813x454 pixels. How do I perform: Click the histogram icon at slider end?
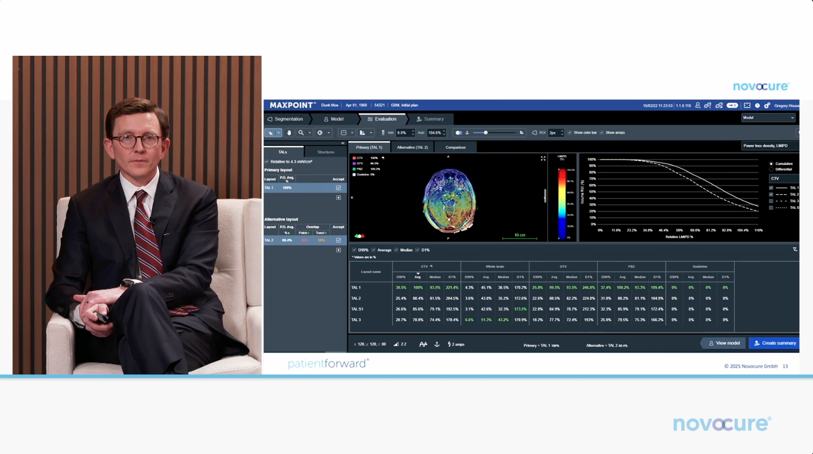[x=522, y=133]
